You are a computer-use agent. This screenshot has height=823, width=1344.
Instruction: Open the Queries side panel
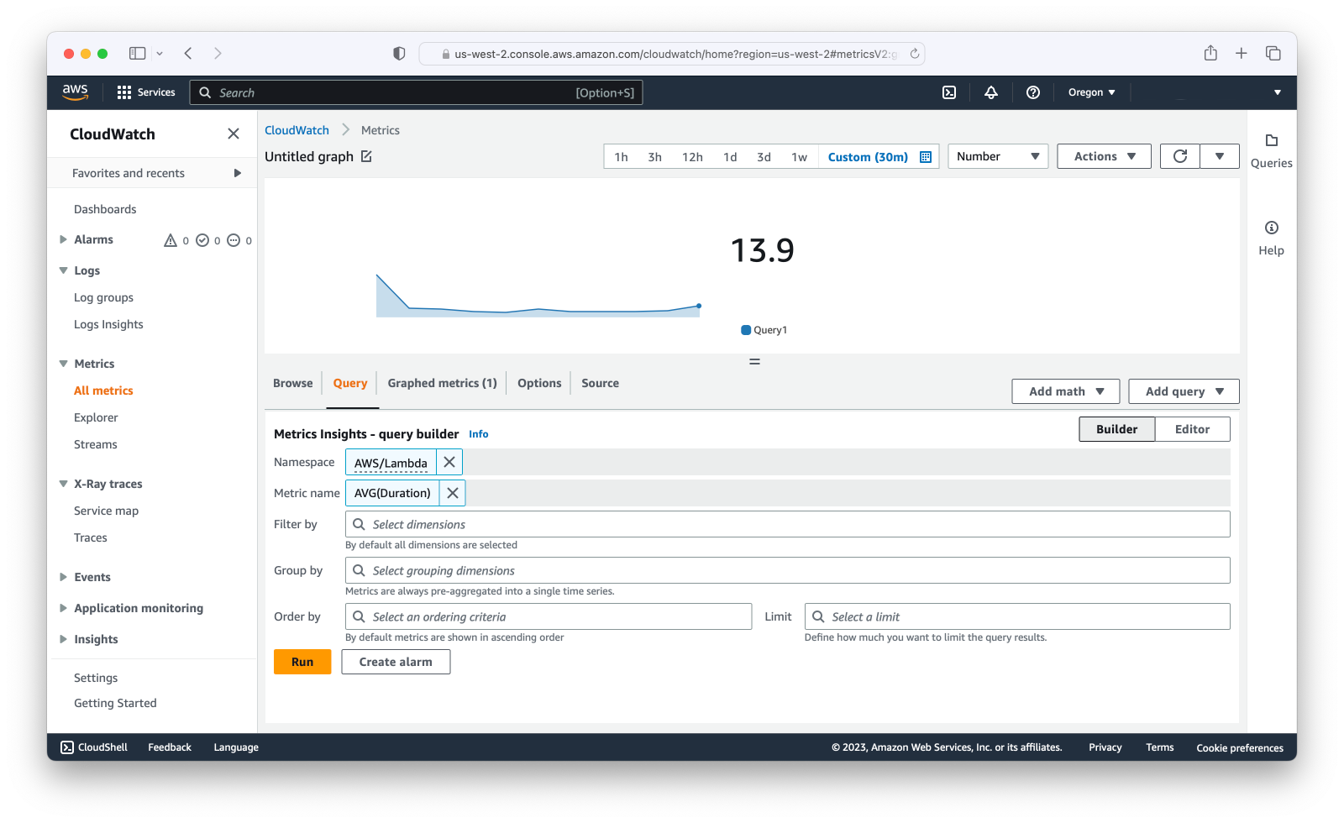1272,151
